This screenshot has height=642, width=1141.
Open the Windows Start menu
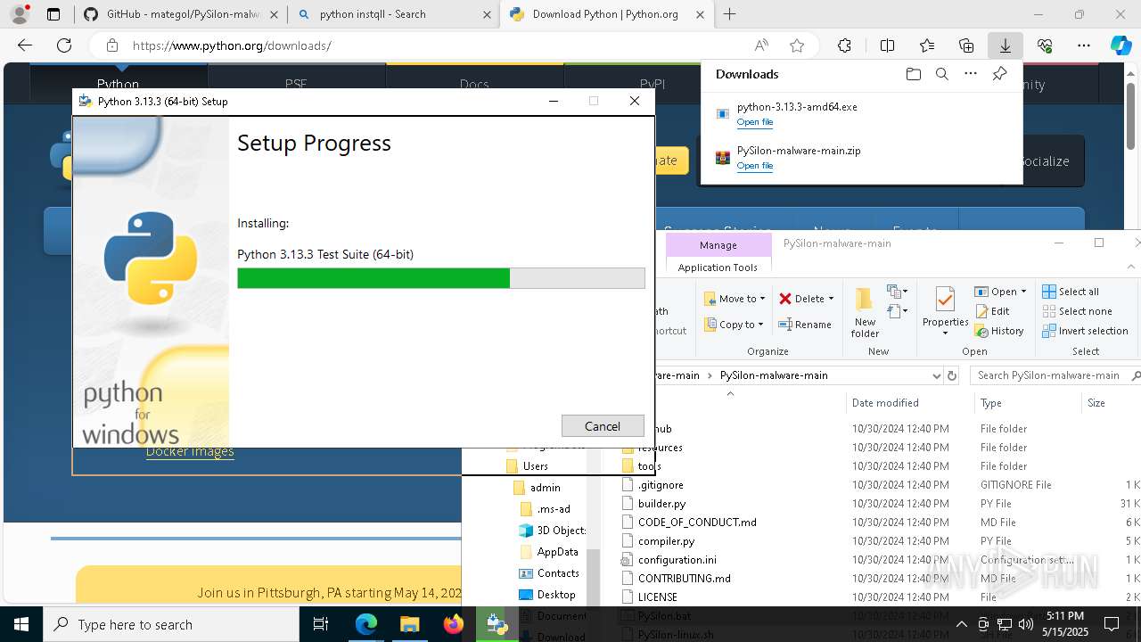(x=21, y=624)
